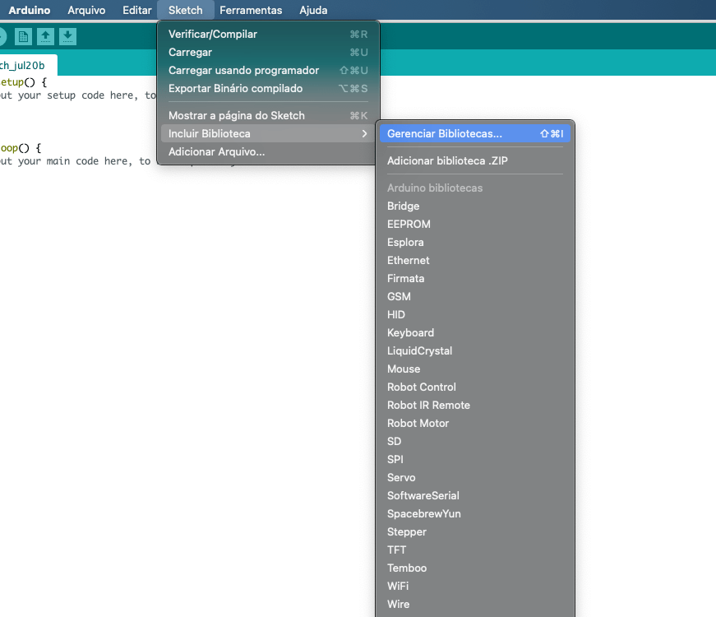Choose Mostrar a página do Sketch
Screen dimensions: 716x617
click(x=268, y=116)
